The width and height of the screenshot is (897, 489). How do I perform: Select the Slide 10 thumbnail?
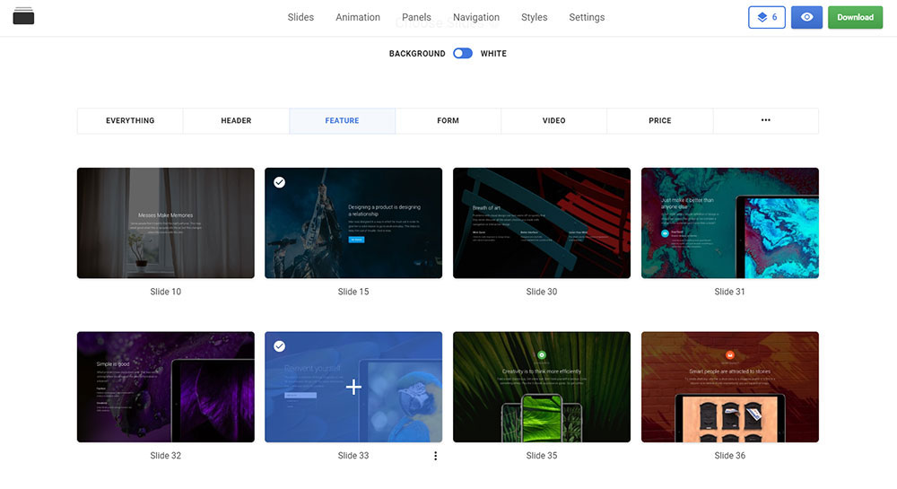tap(165, 223)
